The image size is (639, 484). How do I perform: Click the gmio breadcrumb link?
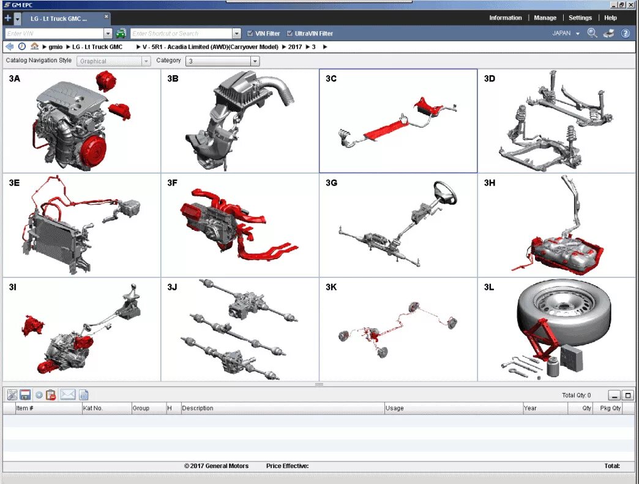pos(56,47)
